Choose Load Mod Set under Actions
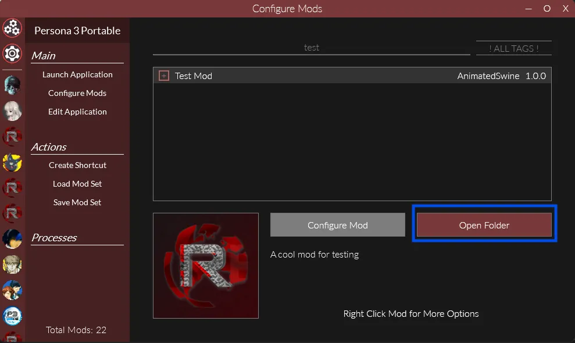Screen dimensions: 575x343 (x=77, y=184)
